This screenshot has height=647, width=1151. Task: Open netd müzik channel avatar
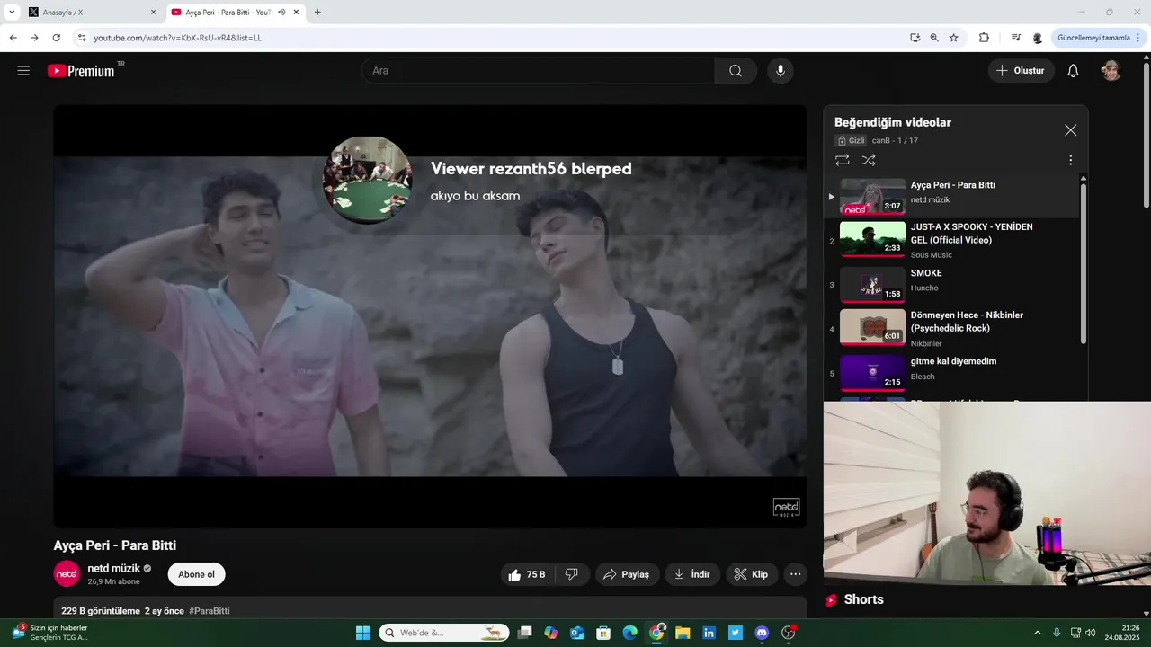67,573
